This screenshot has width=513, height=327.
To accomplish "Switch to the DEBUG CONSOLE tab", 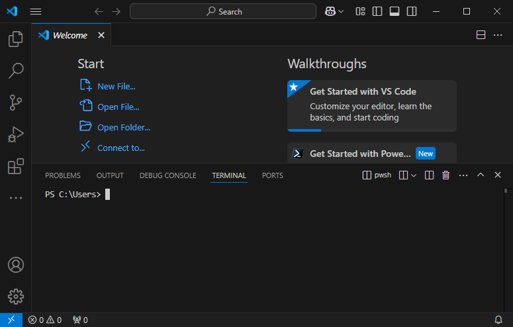I will pyautogui.click(x=168, y=175).
